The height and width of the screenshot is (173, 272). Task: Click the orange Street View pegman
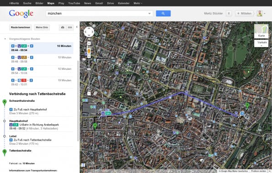pos(89,51)
